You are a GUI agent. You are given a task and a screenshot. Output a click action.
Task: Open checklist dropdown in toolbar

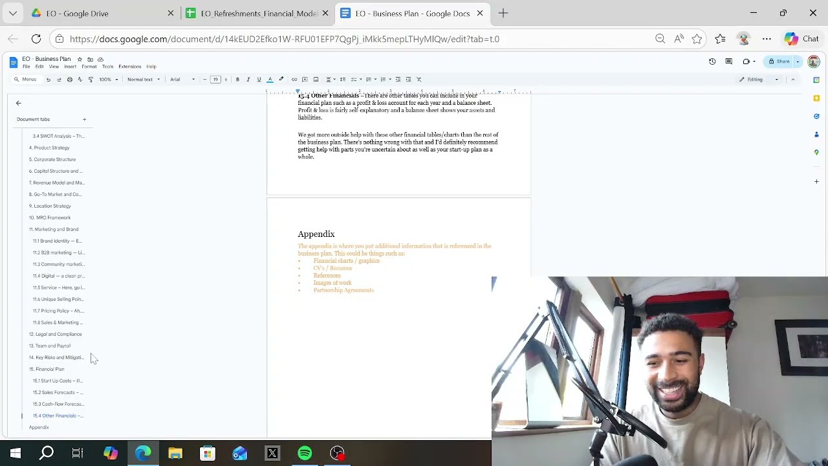355,80
